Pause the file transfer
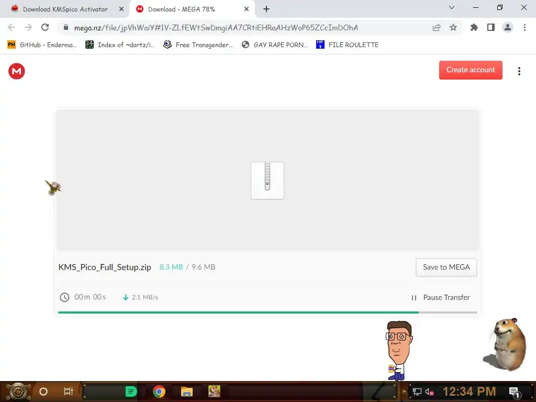Viewport: 536px width, 402px height. click(441, 297)
